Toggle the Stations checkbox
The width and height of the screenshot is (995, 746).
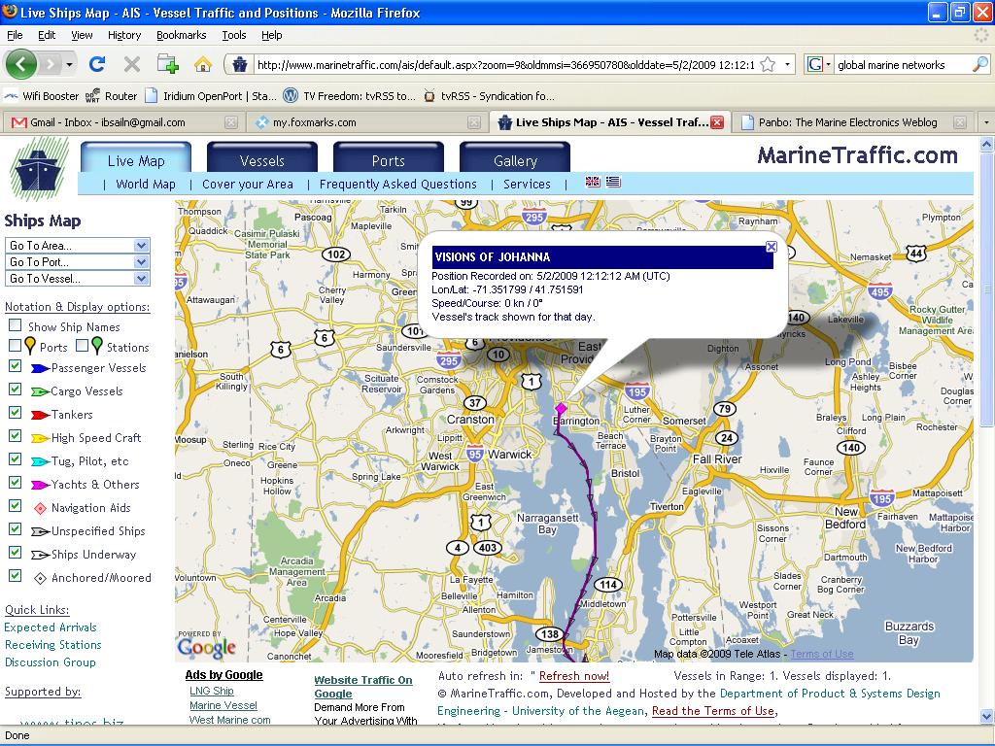pyautogui.click(x=82, y=346)
